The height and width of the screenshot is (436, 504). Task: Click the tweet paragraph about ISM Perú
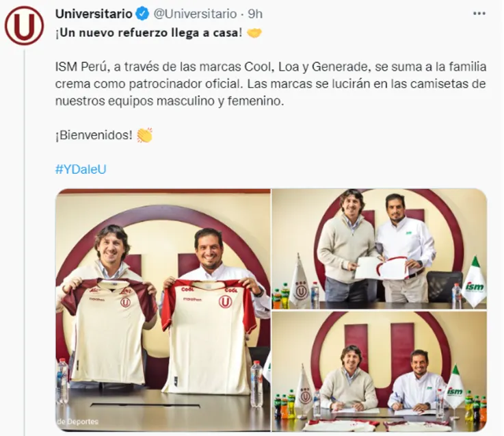(x=271, y=84)
